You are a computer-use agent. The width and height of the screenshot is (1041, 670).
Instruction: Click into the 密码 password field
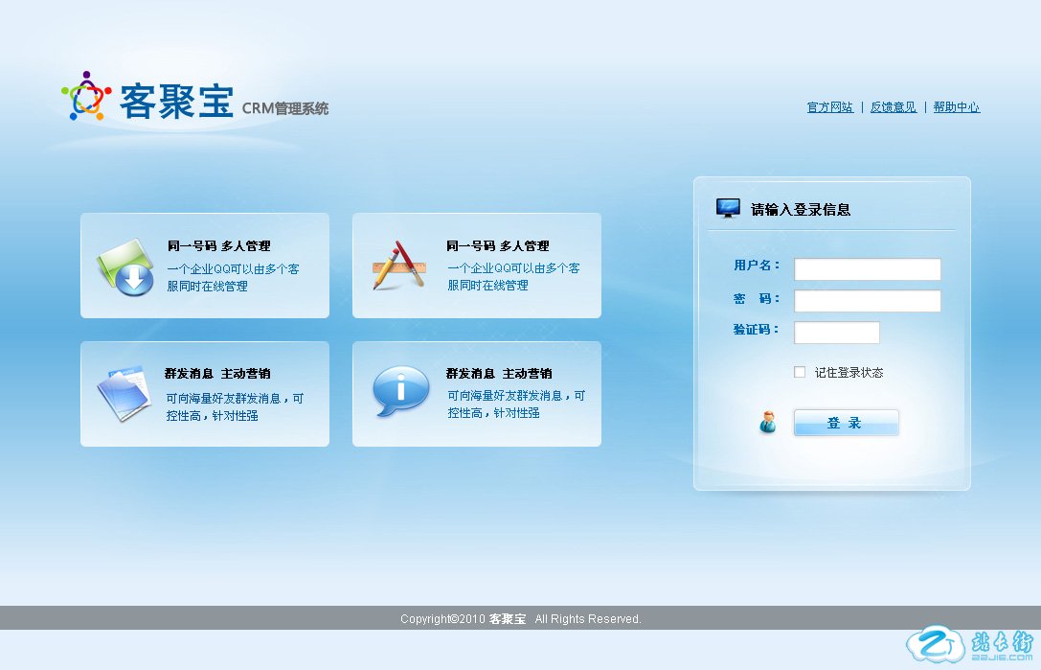click(867, 301)
